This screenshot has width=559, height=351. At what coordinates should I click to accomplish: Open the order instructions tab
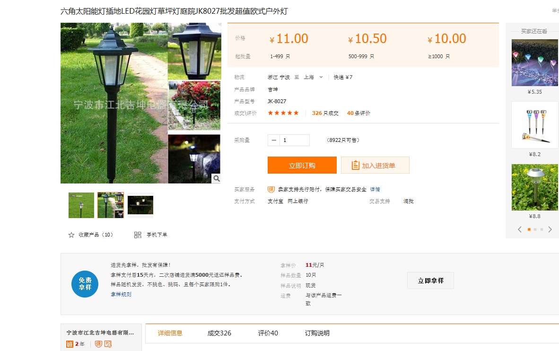tap(317, 333)
